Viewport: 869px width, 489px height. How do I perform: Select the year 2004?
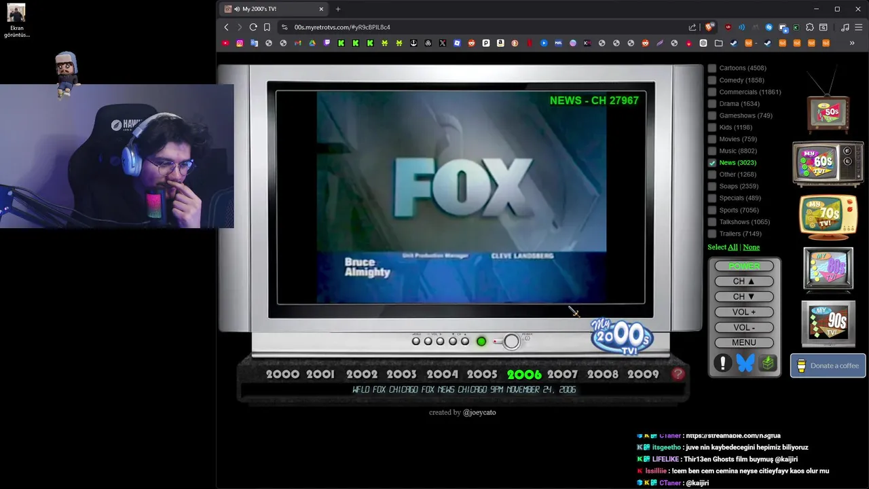(x=443, y=374)
